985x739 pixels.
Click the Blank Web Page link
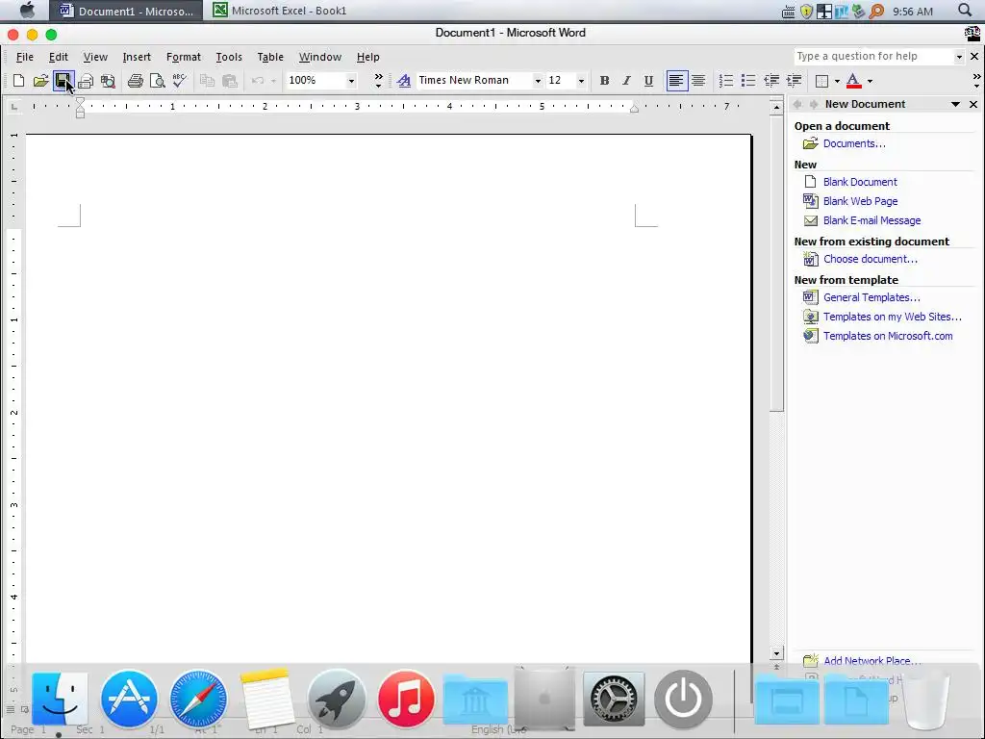point(860,201)
